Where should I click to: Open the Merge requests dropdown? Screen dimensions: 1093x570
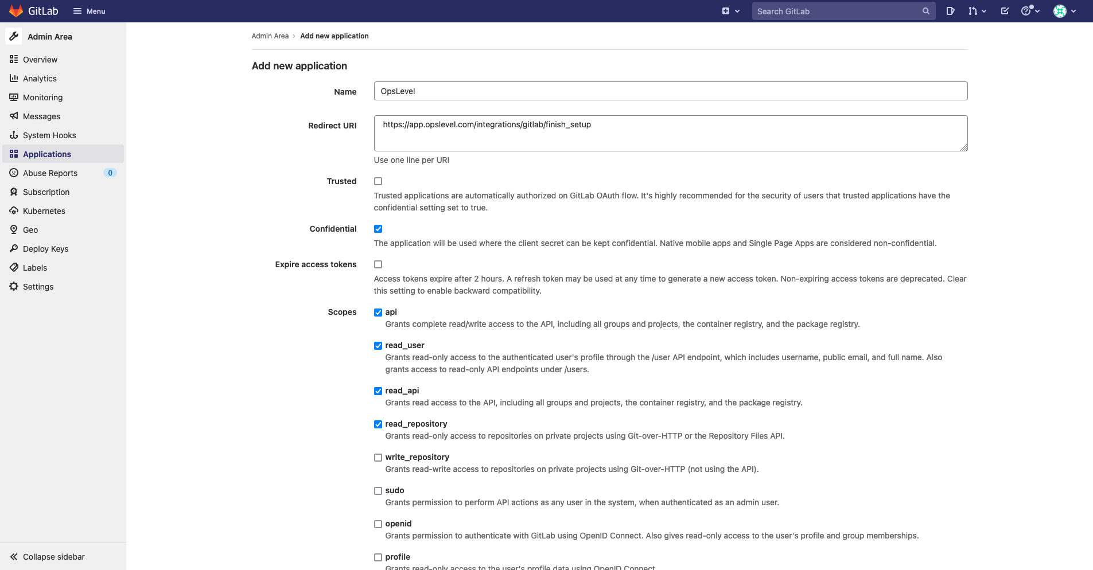pyautogui.click(x=977, y=11)
